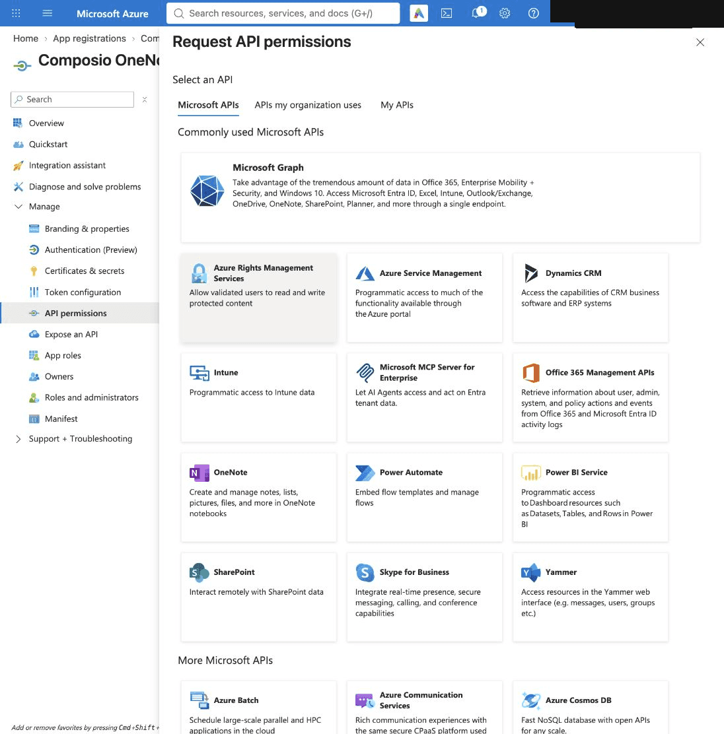724x734 pixels.
Task: Expand Support + Troubleshooting section
Action: [x=18, y=439]
